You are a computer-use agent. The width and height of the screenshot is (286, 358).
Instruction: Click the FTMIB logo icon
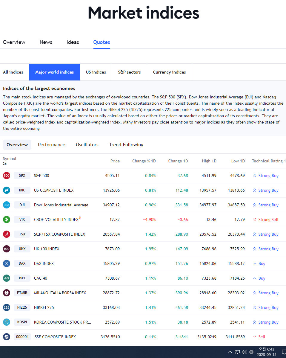(7, 293)
